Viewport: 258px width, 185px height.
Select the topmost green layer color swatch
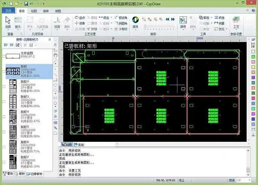click(x=253, y=57)
